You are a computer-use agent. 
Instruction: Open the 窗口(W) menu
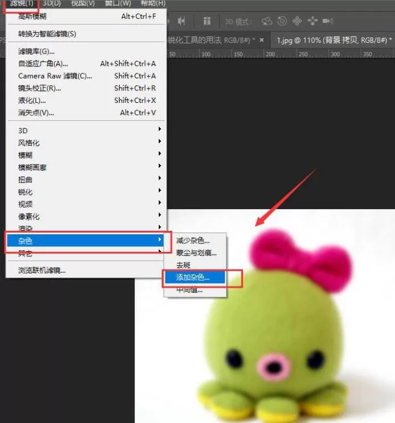pos(118,3)
